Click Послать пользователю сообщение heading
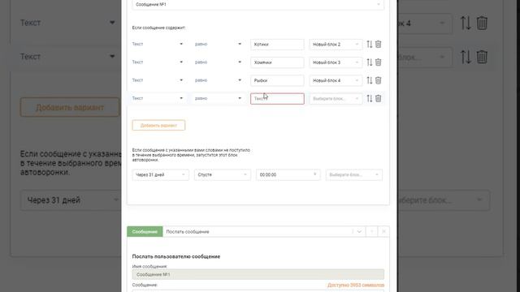This screenshot has width=520, height=292. pos(176,256)
